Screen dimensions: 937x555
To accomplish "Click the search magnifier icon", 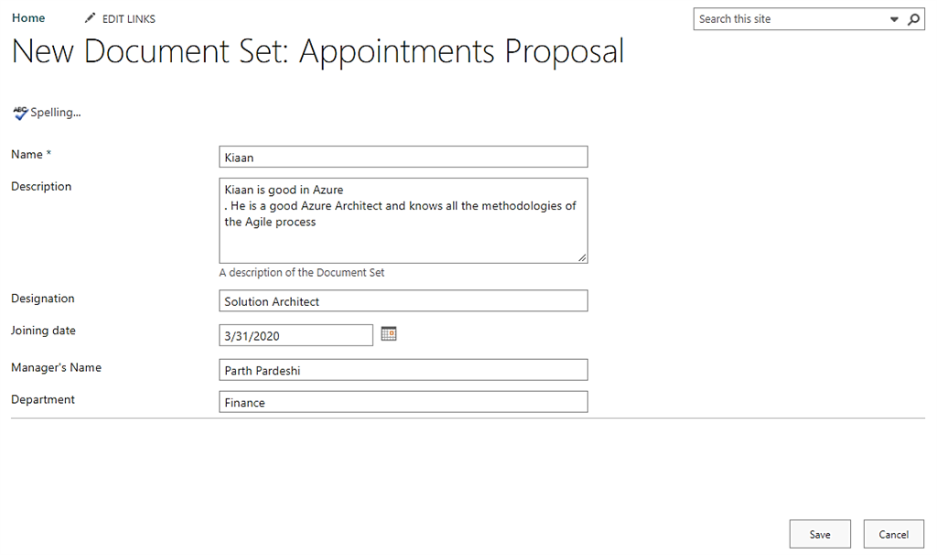I will pyautogui.click(x=914, y=18).
